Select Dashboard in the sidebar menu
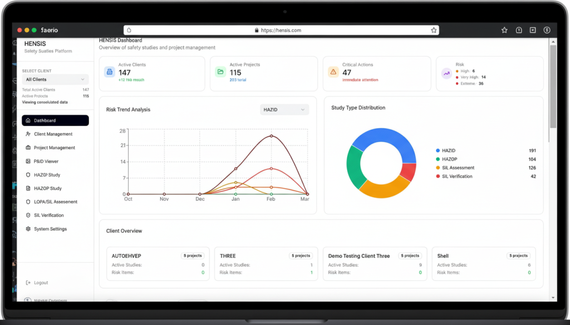The image size is (570, 325). click(x=55, y=121)
